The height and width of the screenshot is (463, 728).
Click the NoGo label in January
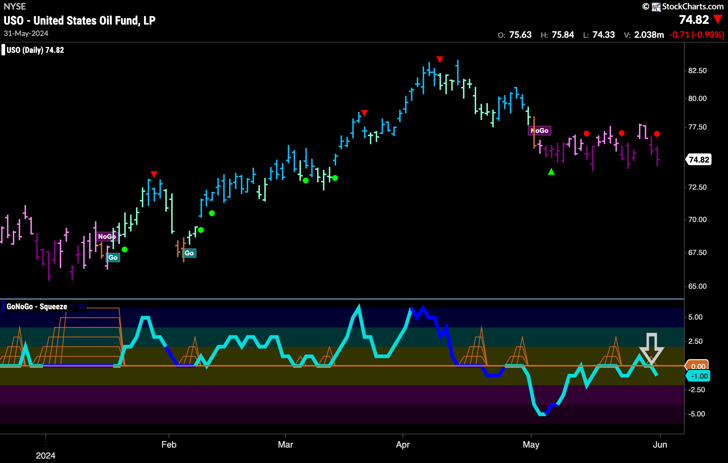point(107,237)
